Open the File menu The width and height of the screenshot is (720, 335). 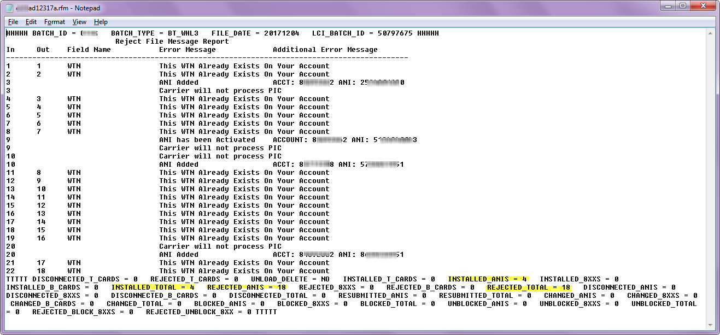tap(13, 21)
